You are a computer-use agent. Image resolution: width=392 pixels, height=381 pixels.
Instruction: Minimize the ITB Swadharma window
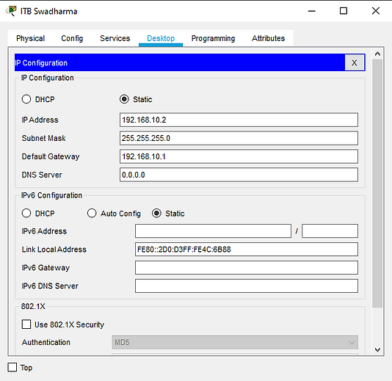311,11
